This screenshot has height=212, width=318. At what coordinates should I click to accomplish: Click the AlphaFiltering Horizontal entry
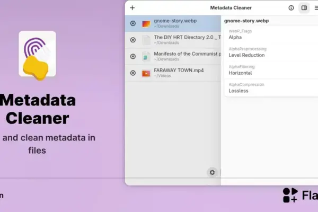271,70
